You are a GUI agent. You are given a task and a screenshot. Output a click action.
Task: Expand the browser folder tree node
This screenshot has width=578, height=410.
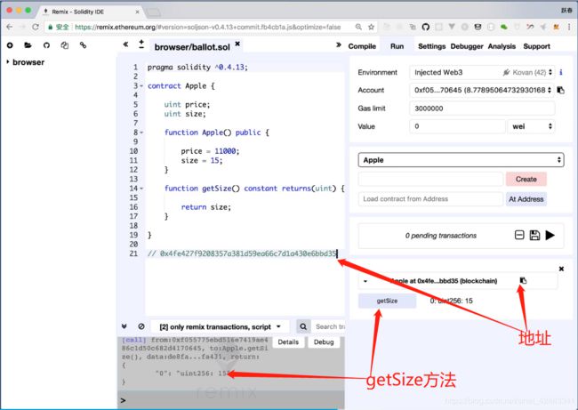8,62
